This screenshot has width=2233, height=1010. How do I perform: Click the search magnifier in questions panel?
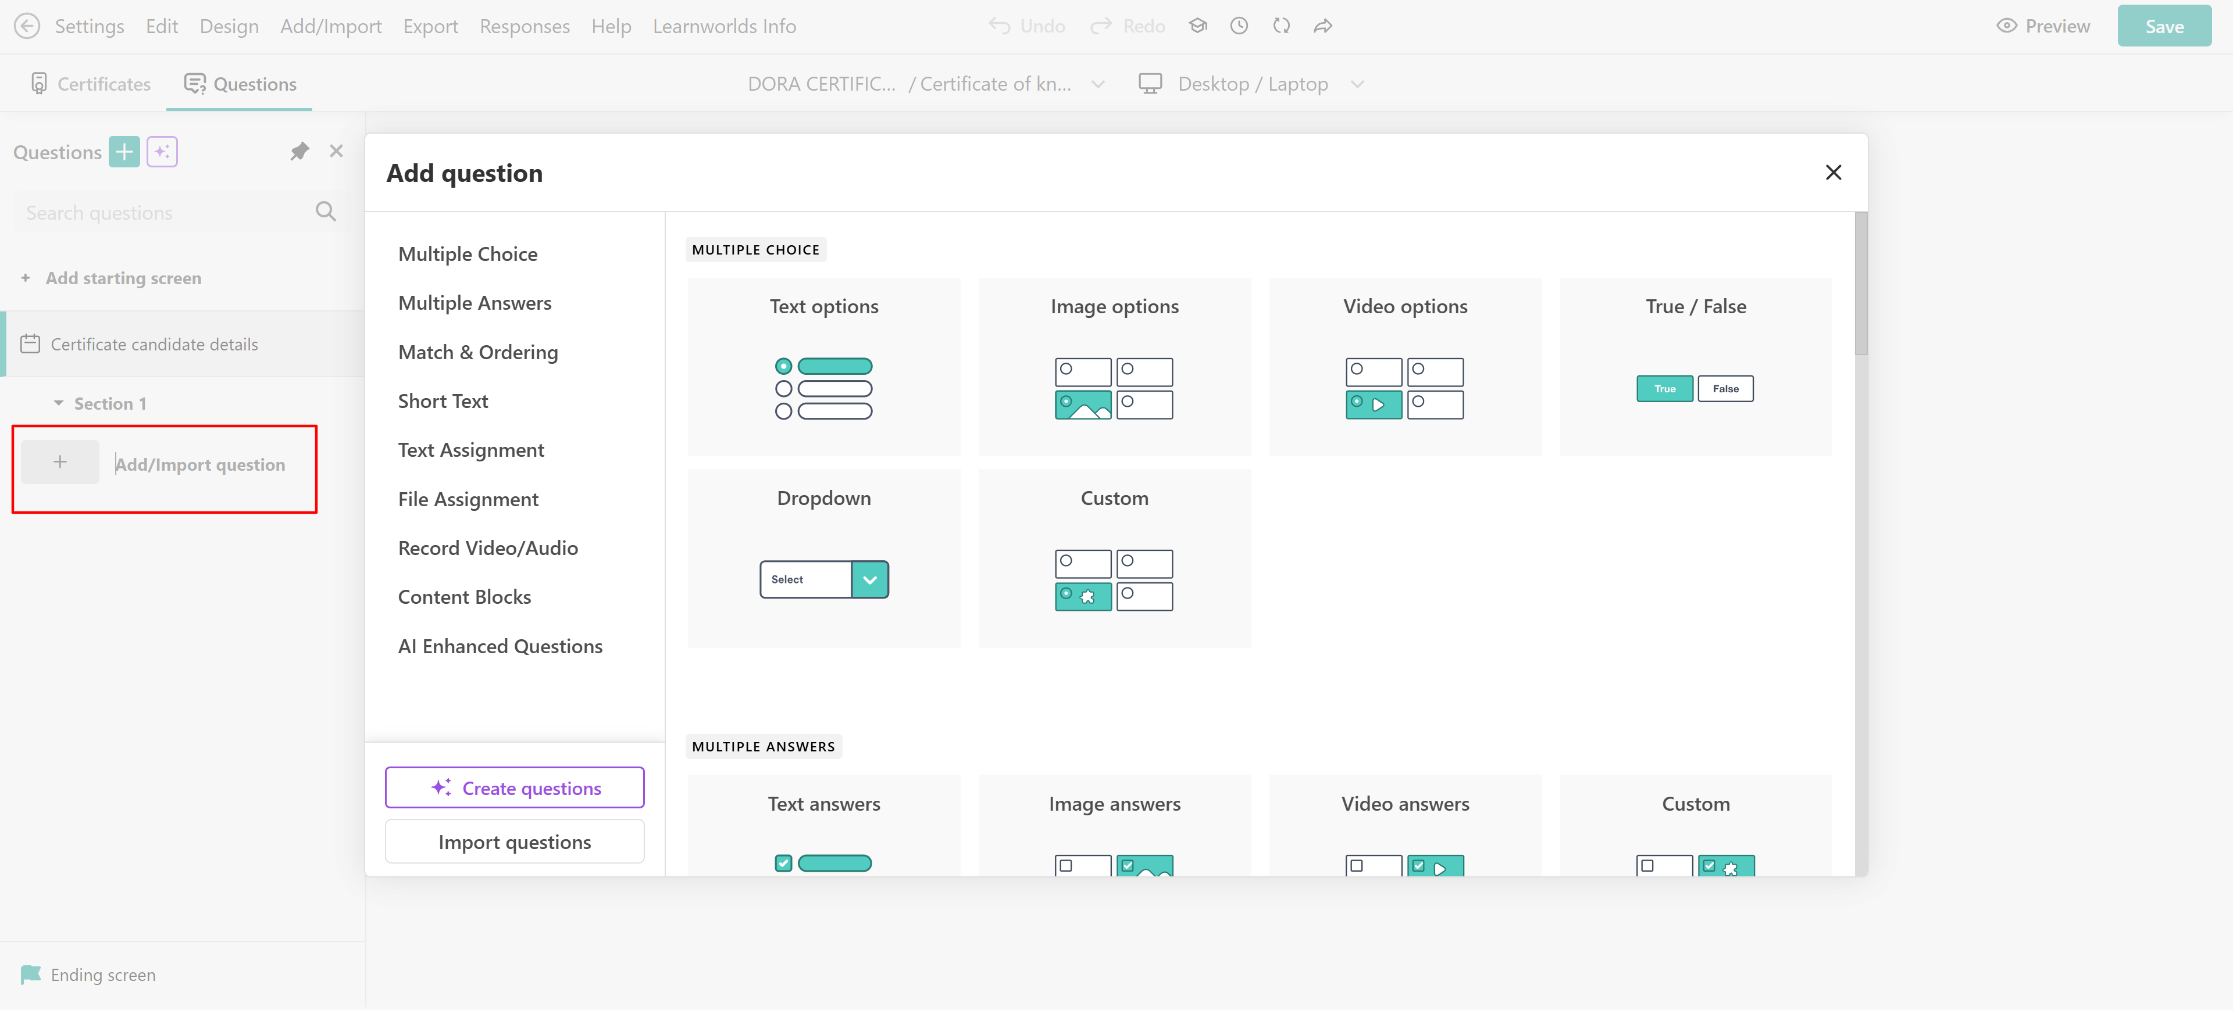coord(326,212)
